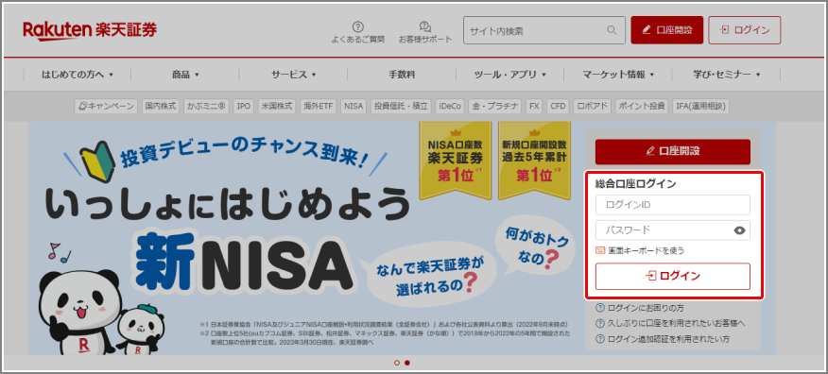
Task: Click the red ログイン button in login panel
Action: [x=673, y=276]
